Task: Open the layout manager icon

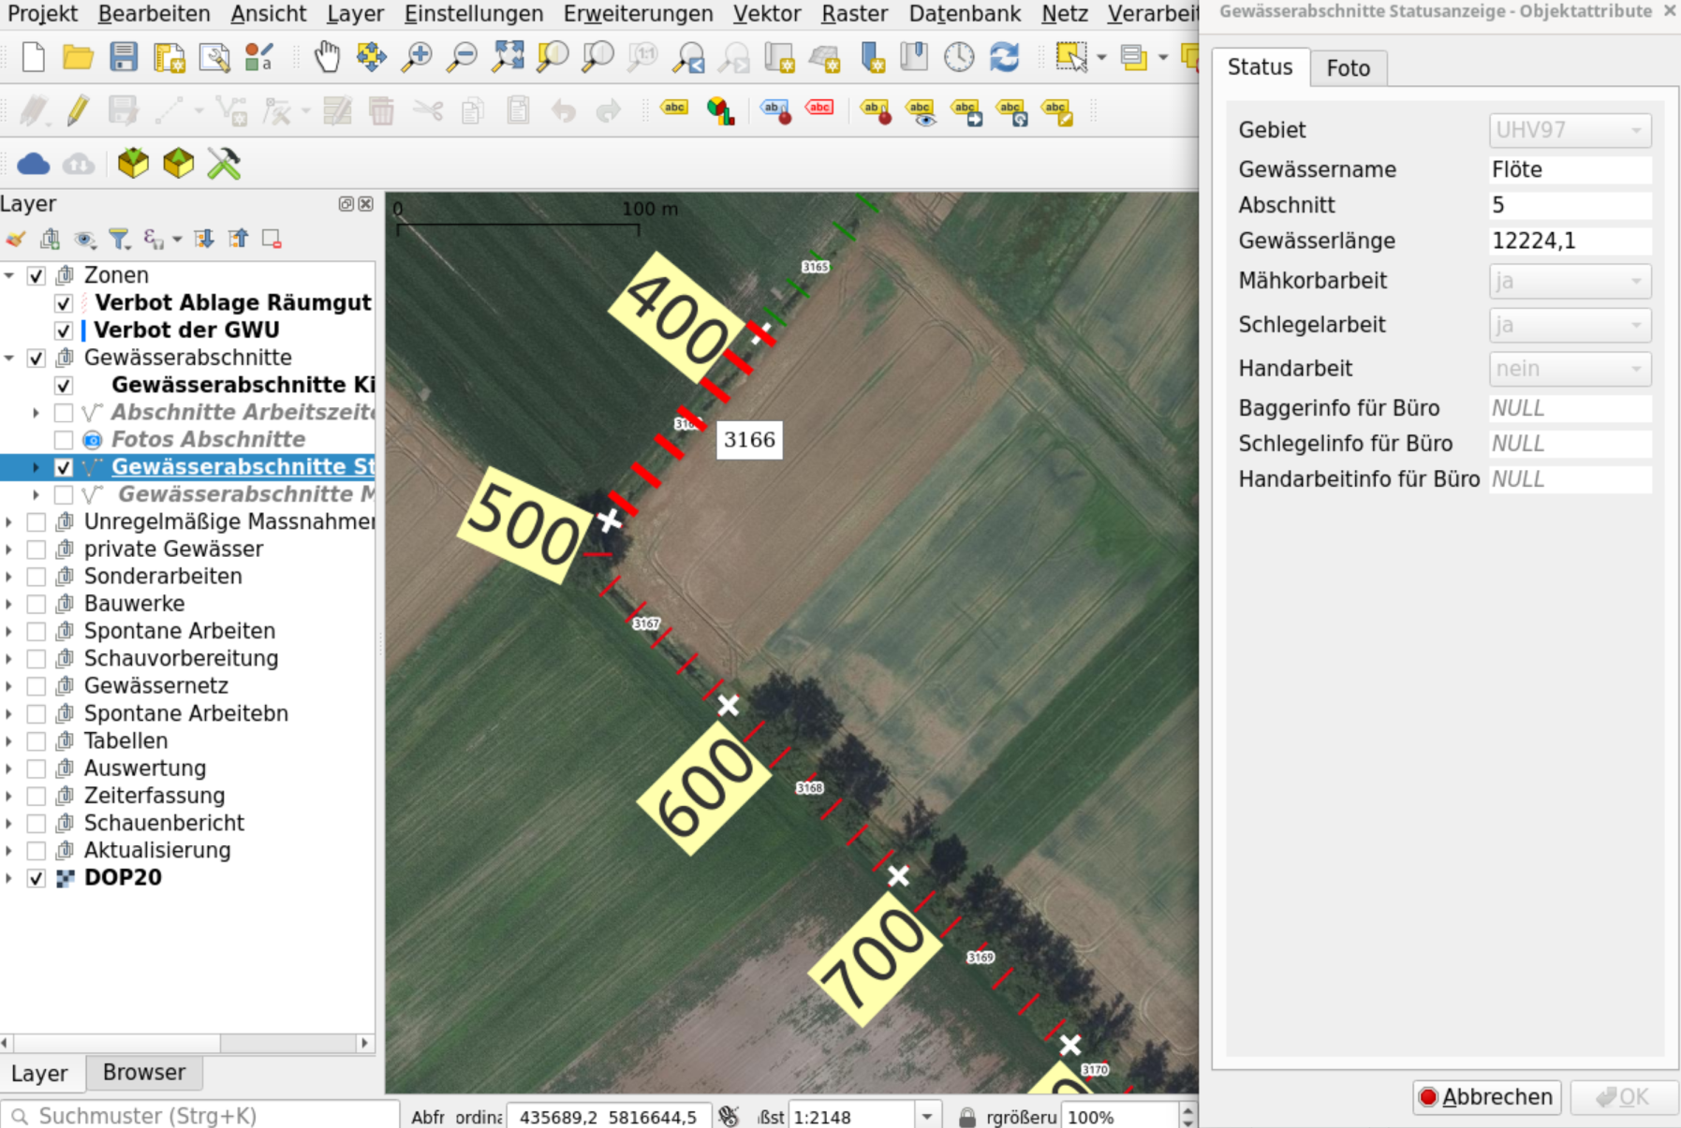Action: tap(214, 57)
